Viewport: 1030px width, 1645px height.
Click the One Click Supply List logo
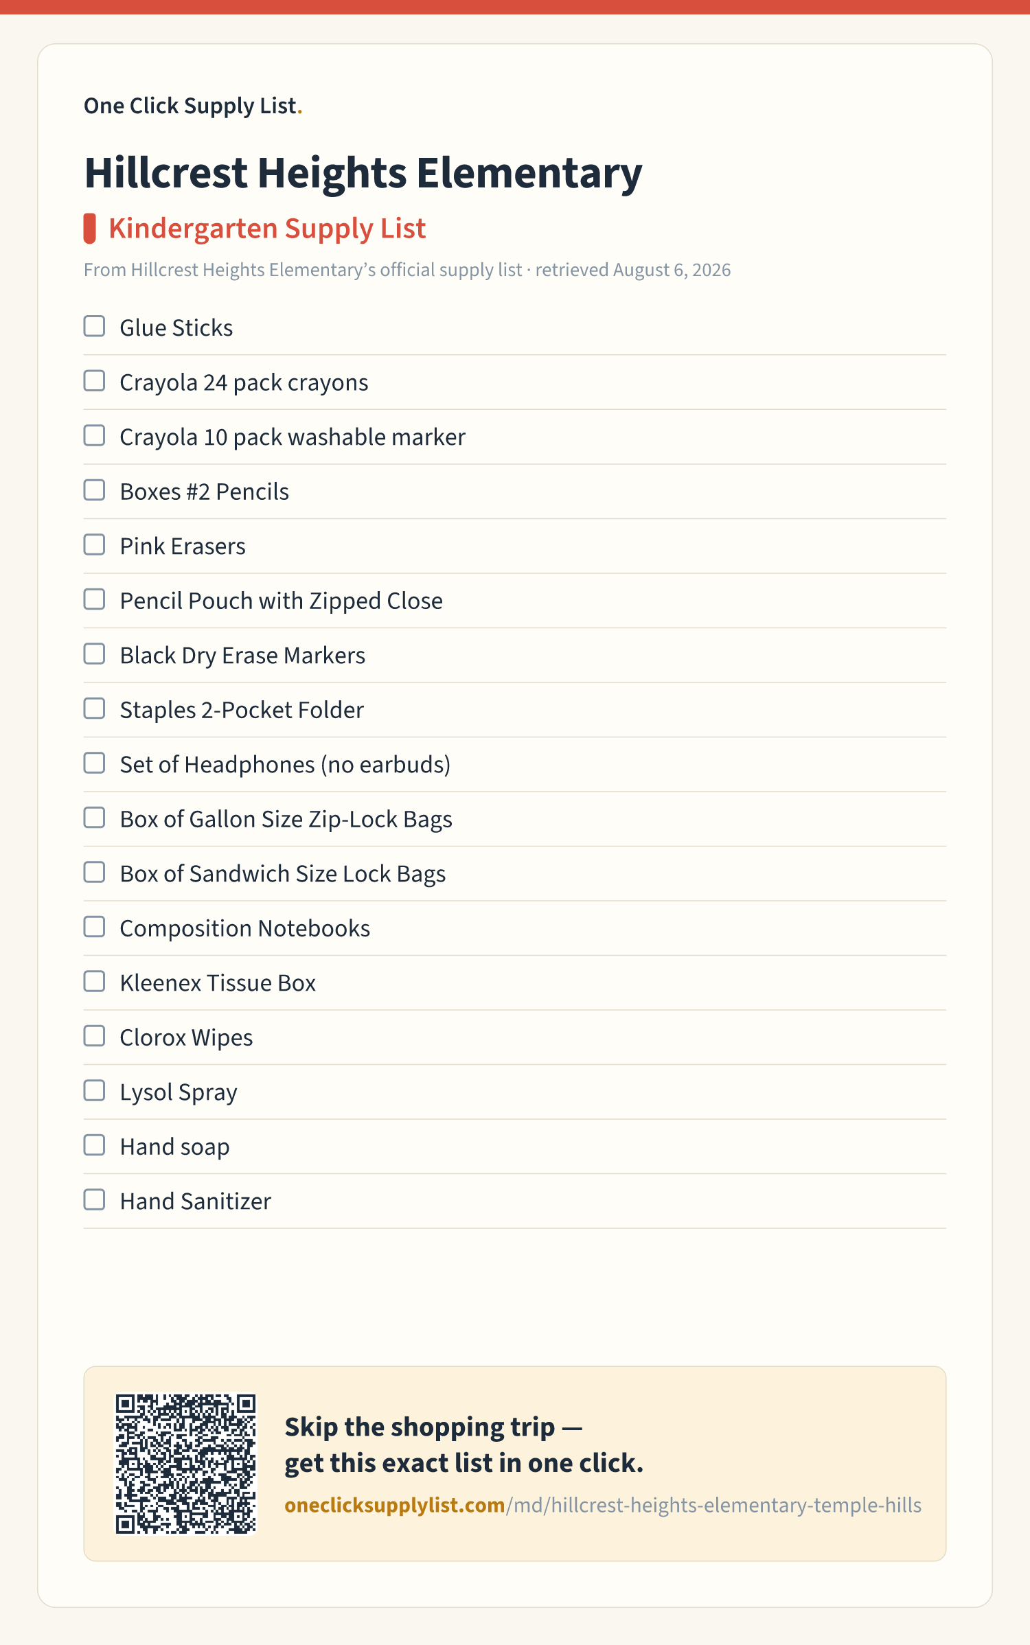point(193,106)
